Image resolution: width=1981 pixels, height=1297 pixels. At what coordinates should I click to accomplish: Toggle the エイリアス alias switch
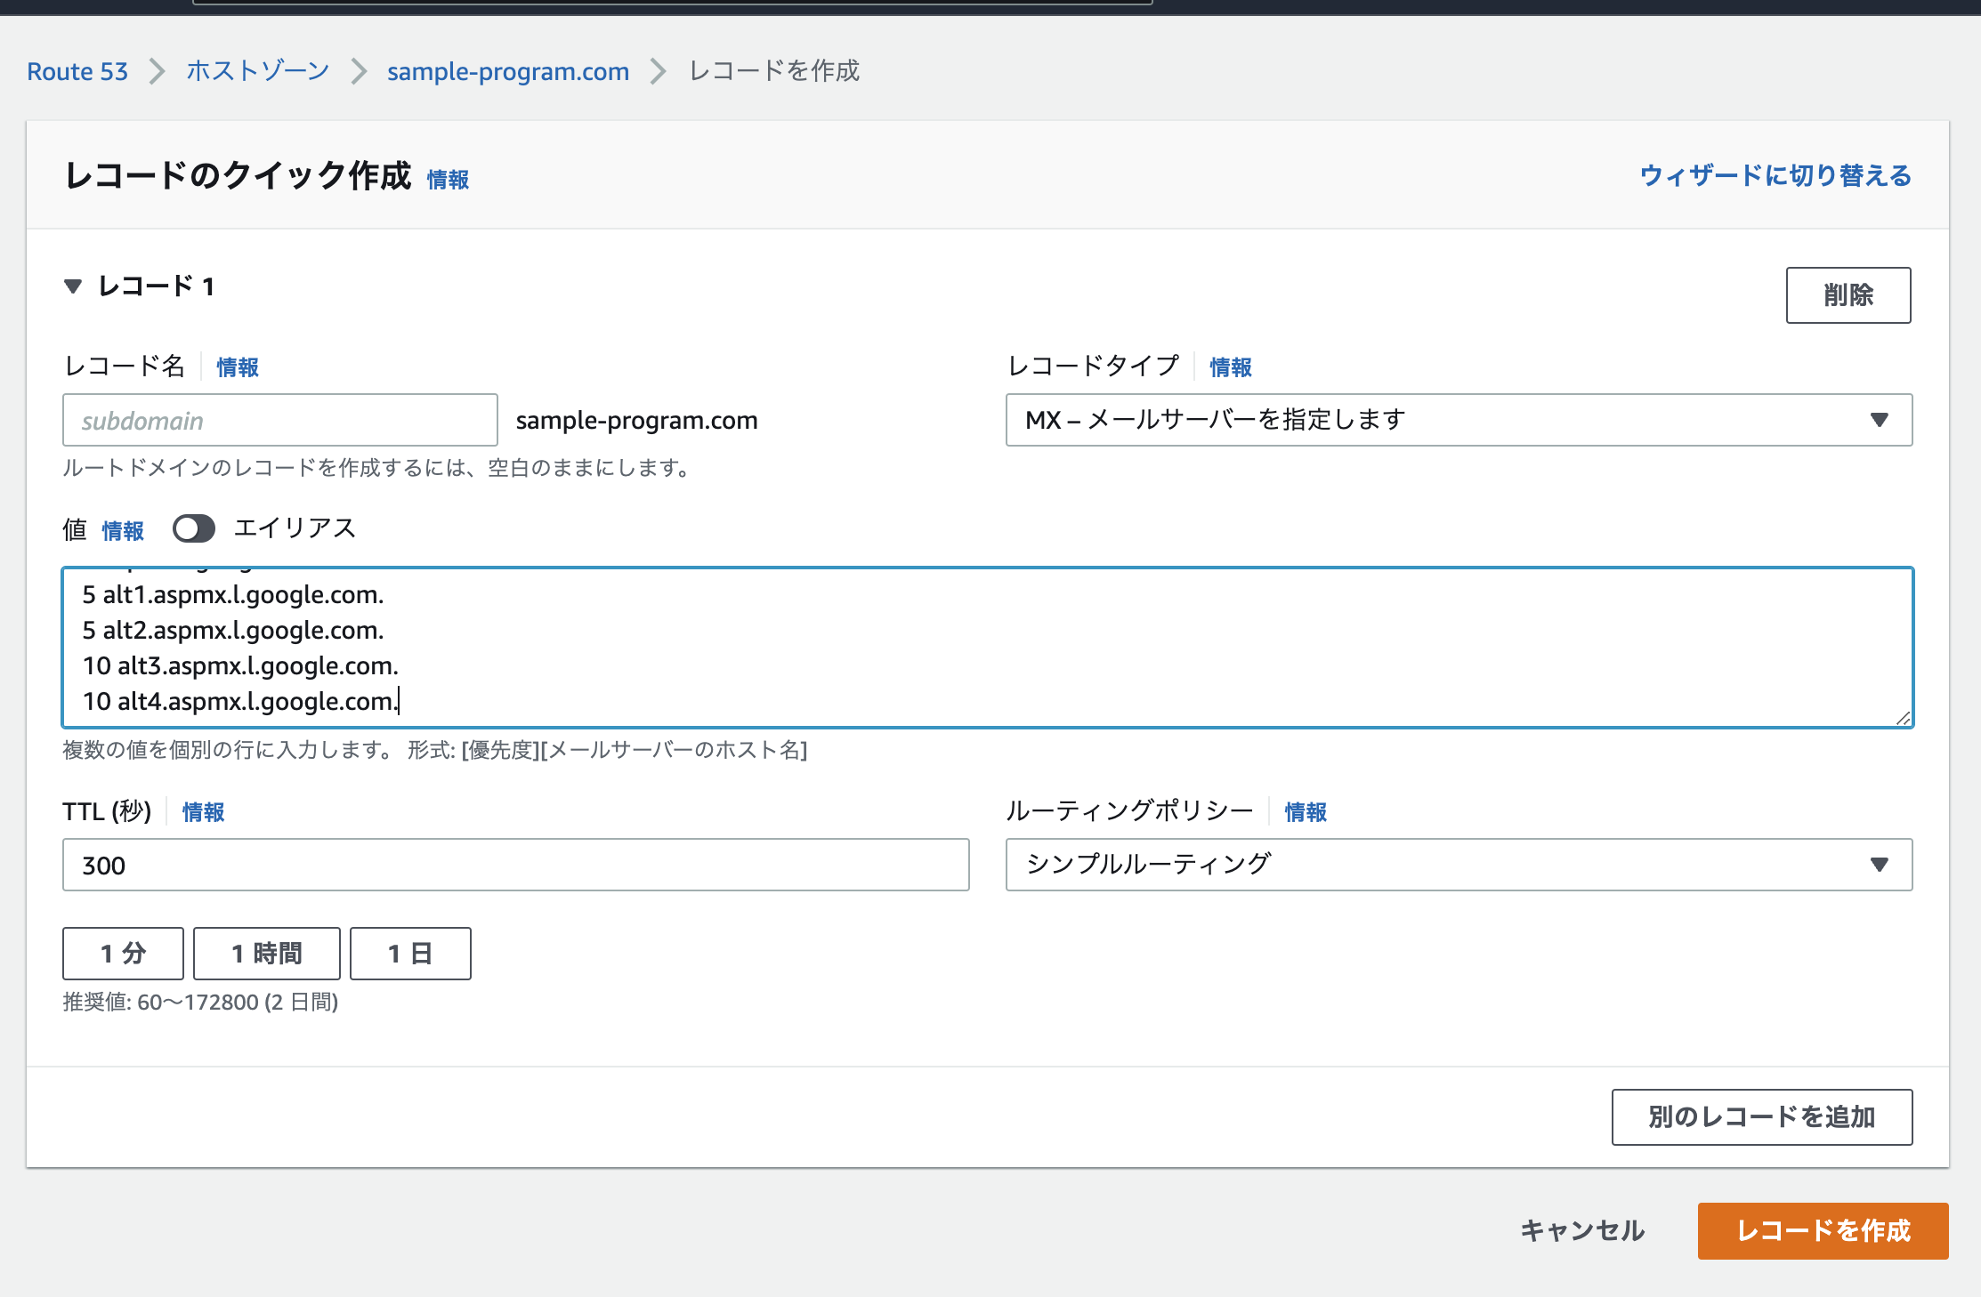click(194, 528)
